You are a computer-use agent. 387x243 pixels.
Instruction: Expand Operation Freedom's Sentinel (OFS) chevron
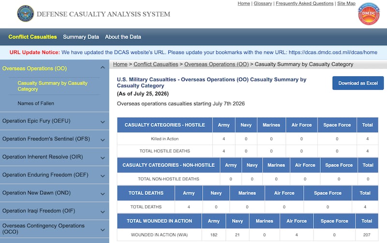tap(103, 140)
